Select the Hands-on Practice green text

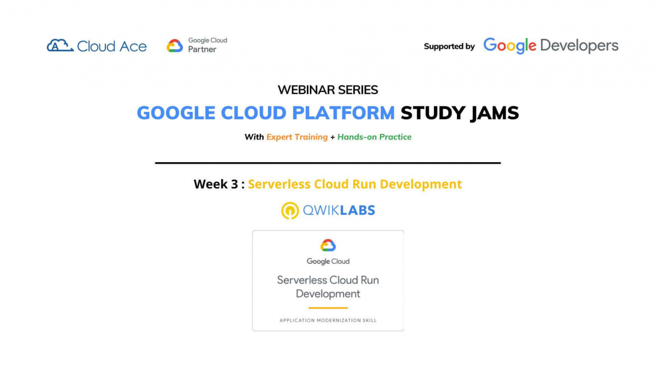pos(375,137)
